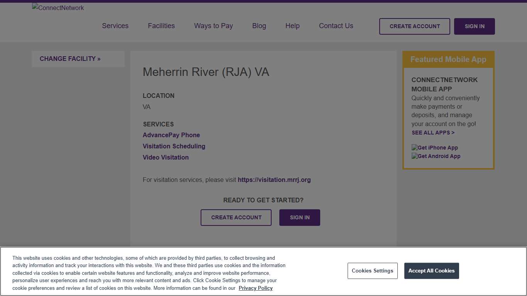Open Cookies Settings dialog
The image size is (527, 296).
(x=372, y=271)
